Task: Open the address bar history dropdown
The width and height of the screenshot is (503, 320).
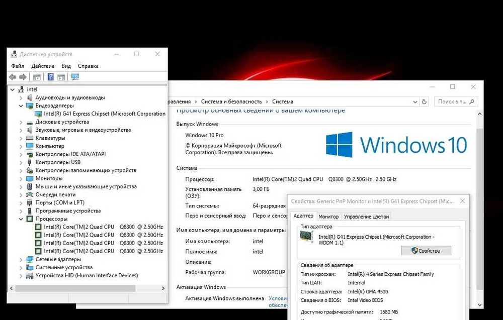Action: [x=415, y=102]
